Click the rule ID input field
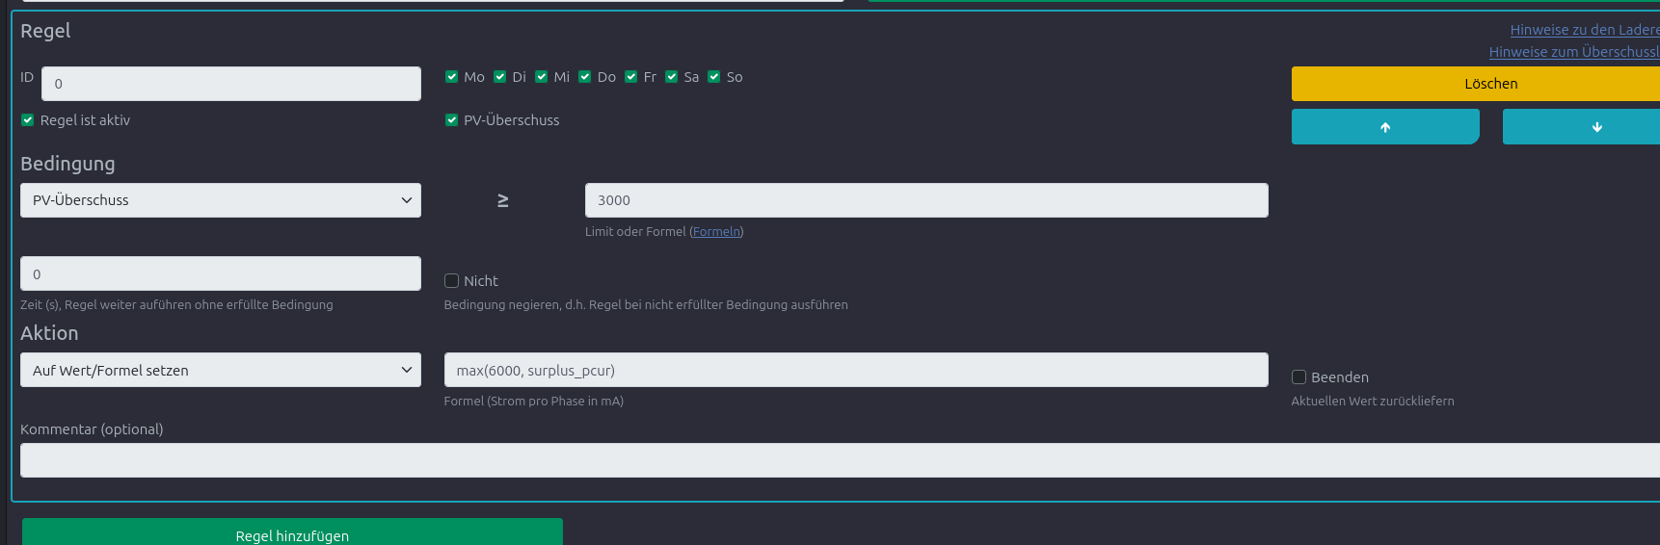The height and width of the screenshot is (545, 1660). pos(230,84)
